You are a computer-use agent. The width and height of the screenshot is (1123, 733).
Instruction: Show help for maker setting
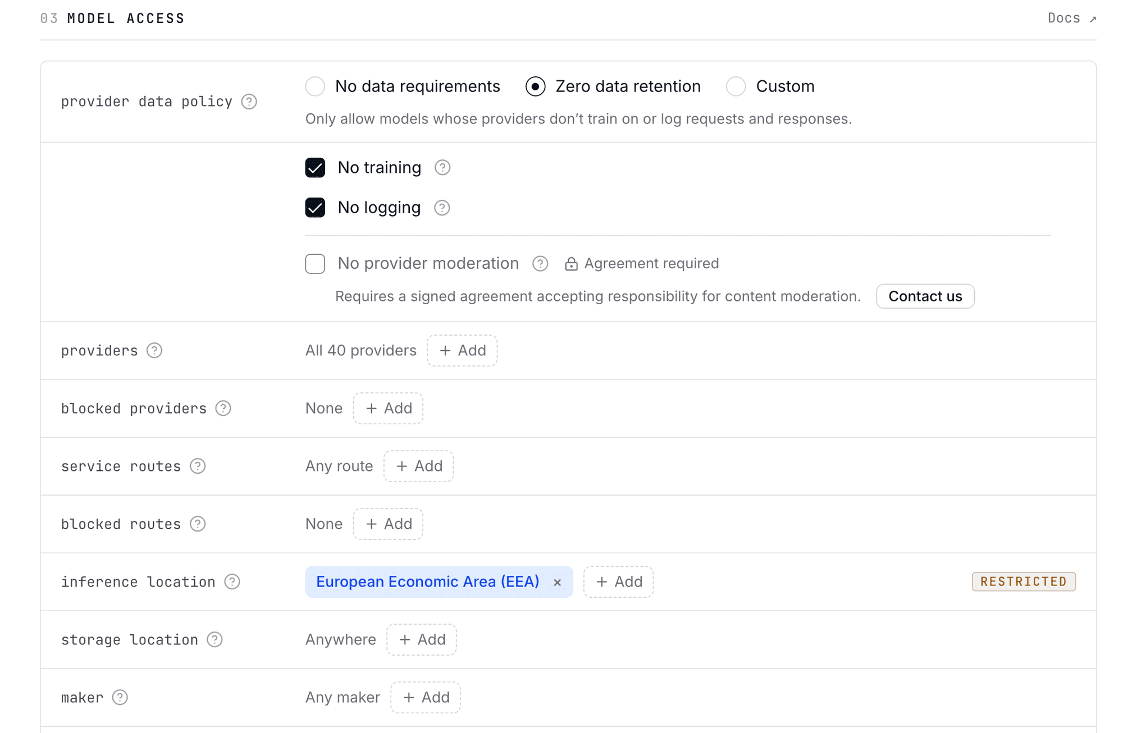(120, 697)
